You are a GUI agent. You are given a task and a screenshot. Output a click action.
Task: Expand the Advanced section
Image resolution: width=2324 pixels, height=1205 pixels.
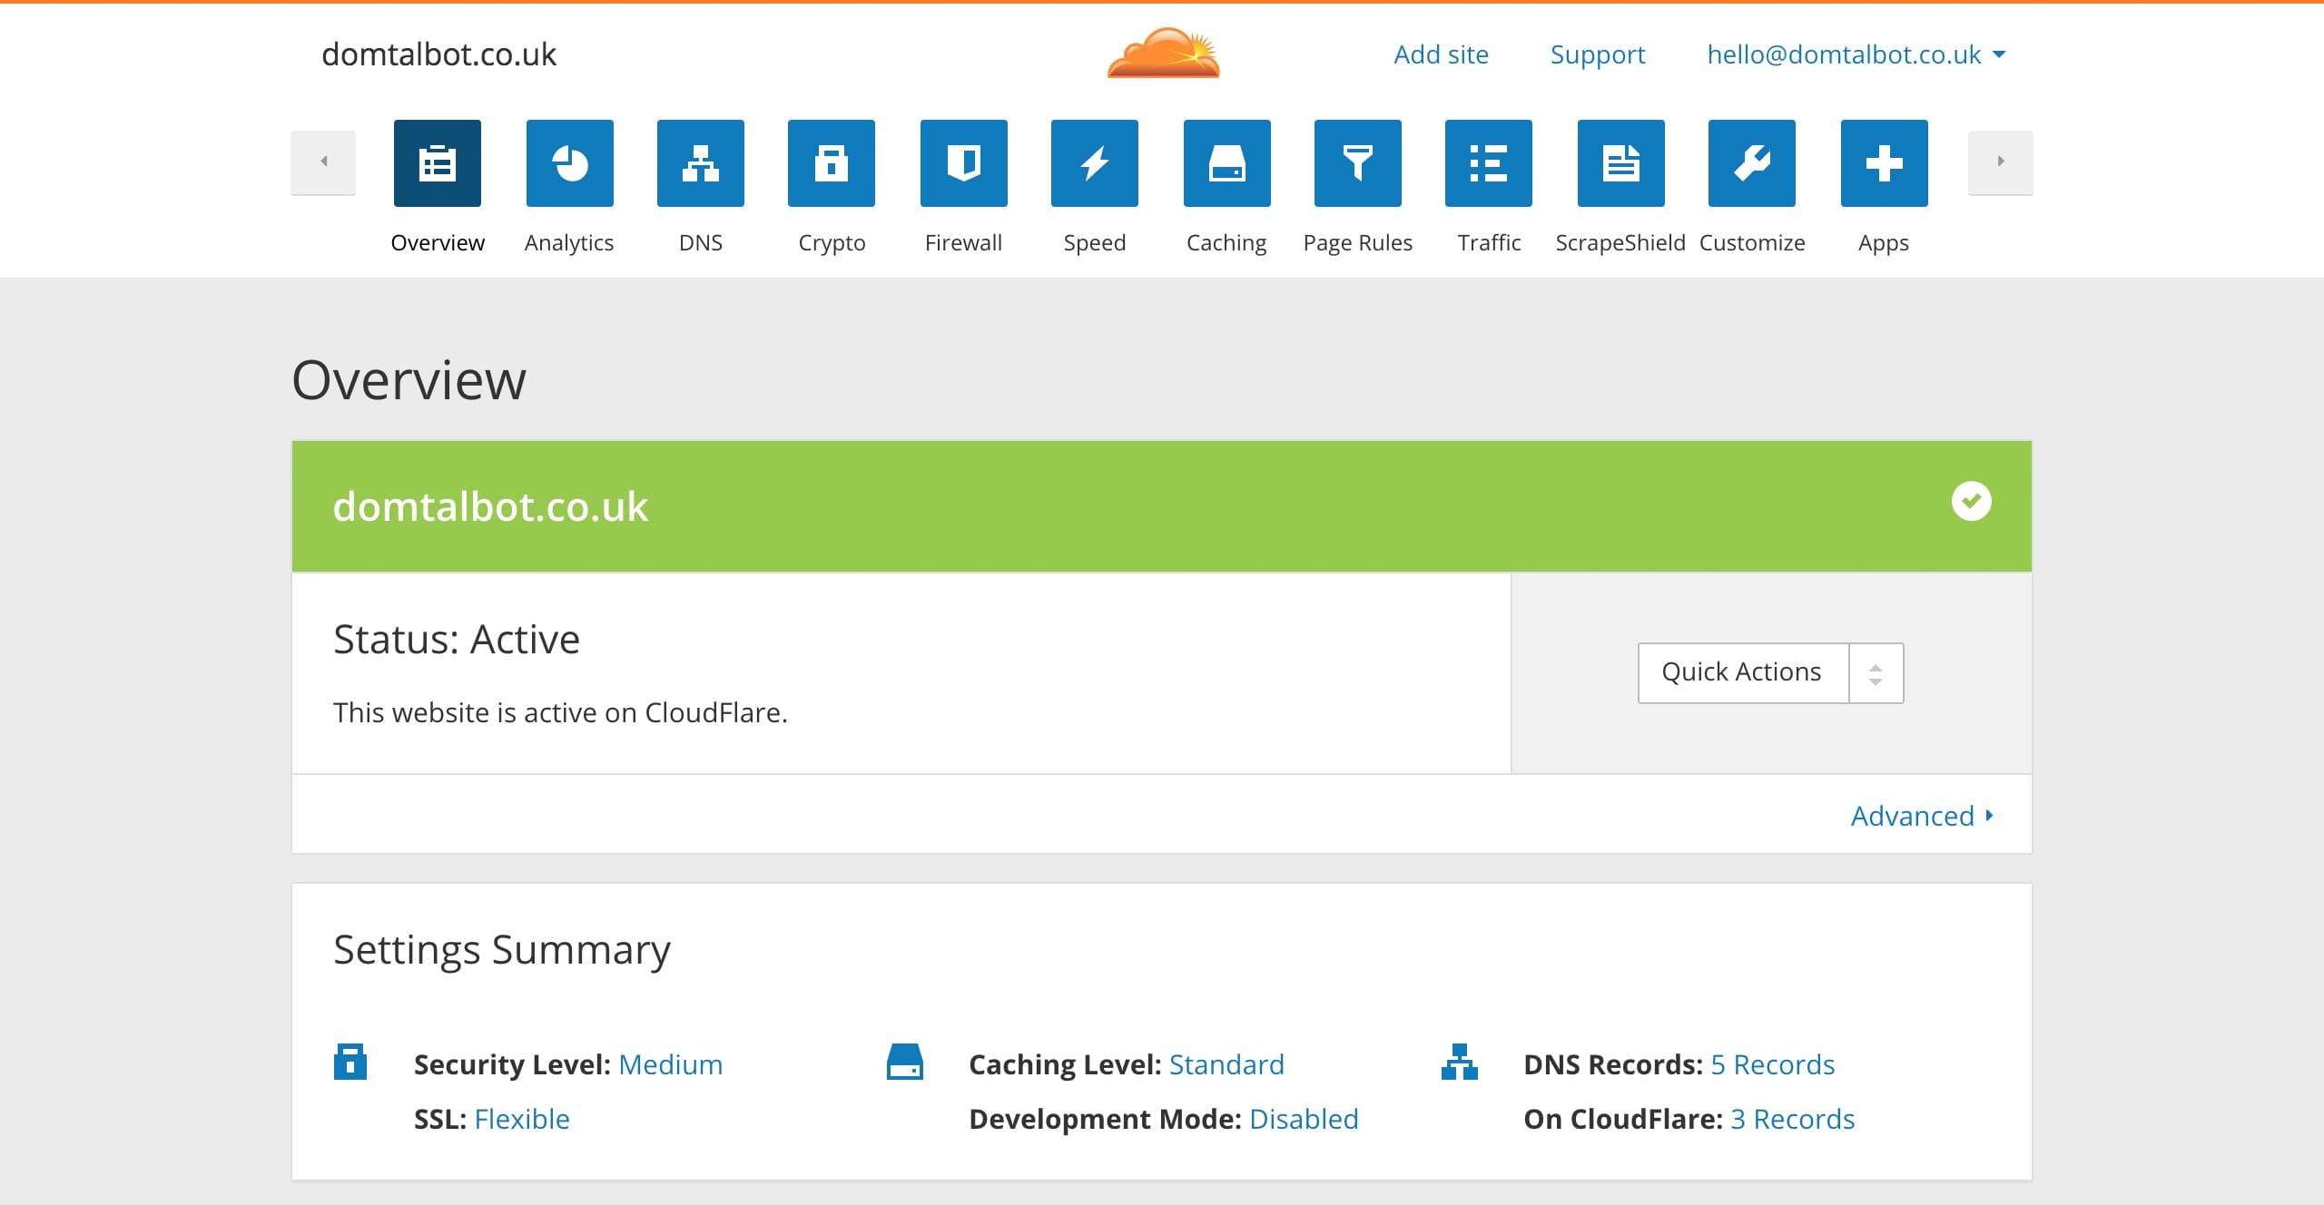click(x=1921, y=816)
